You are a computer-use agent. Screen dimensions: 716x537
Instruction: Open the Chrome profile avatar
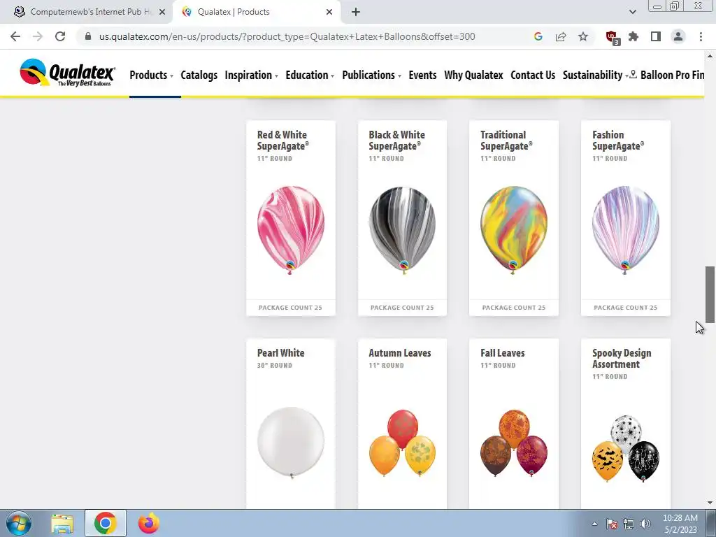coord(678,36)
